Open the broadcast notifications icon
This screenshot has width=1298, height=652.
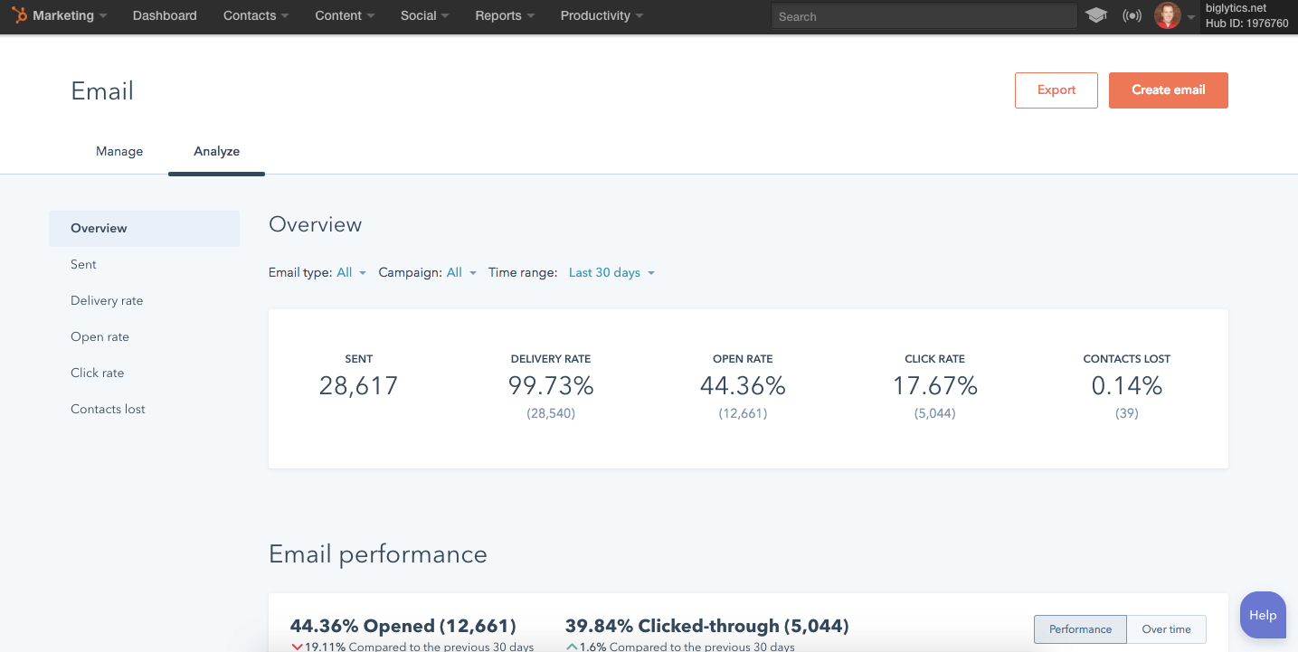(x=1132, y=15)
